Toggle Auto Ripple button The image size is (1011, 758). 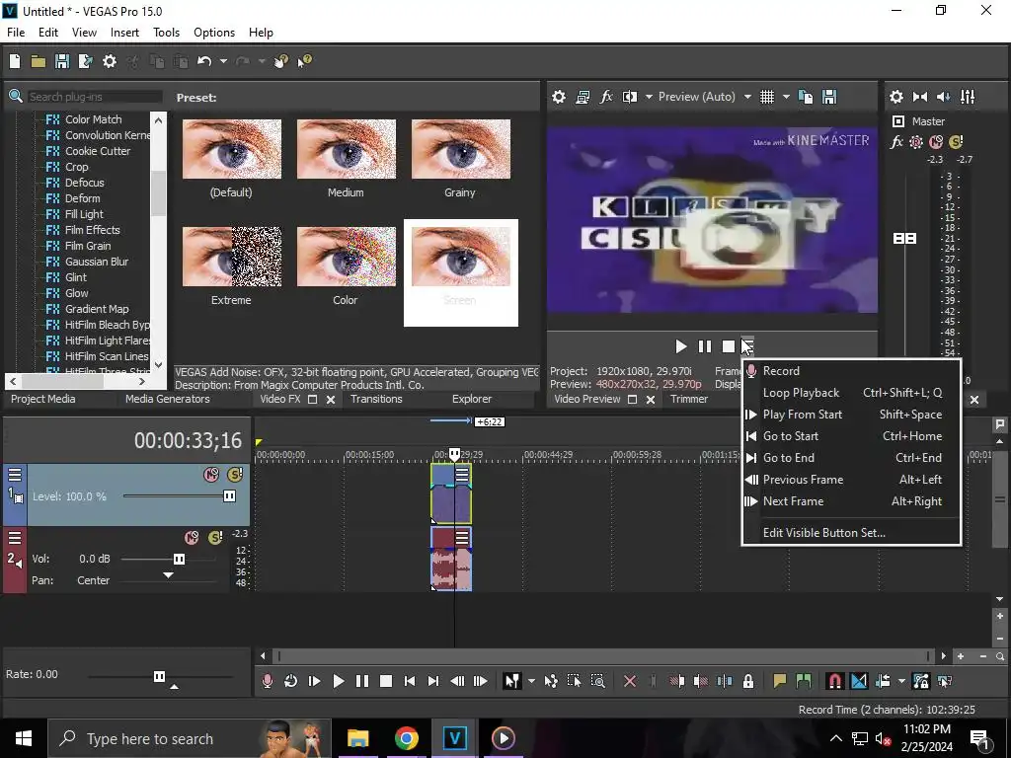(x=883, y=681)
